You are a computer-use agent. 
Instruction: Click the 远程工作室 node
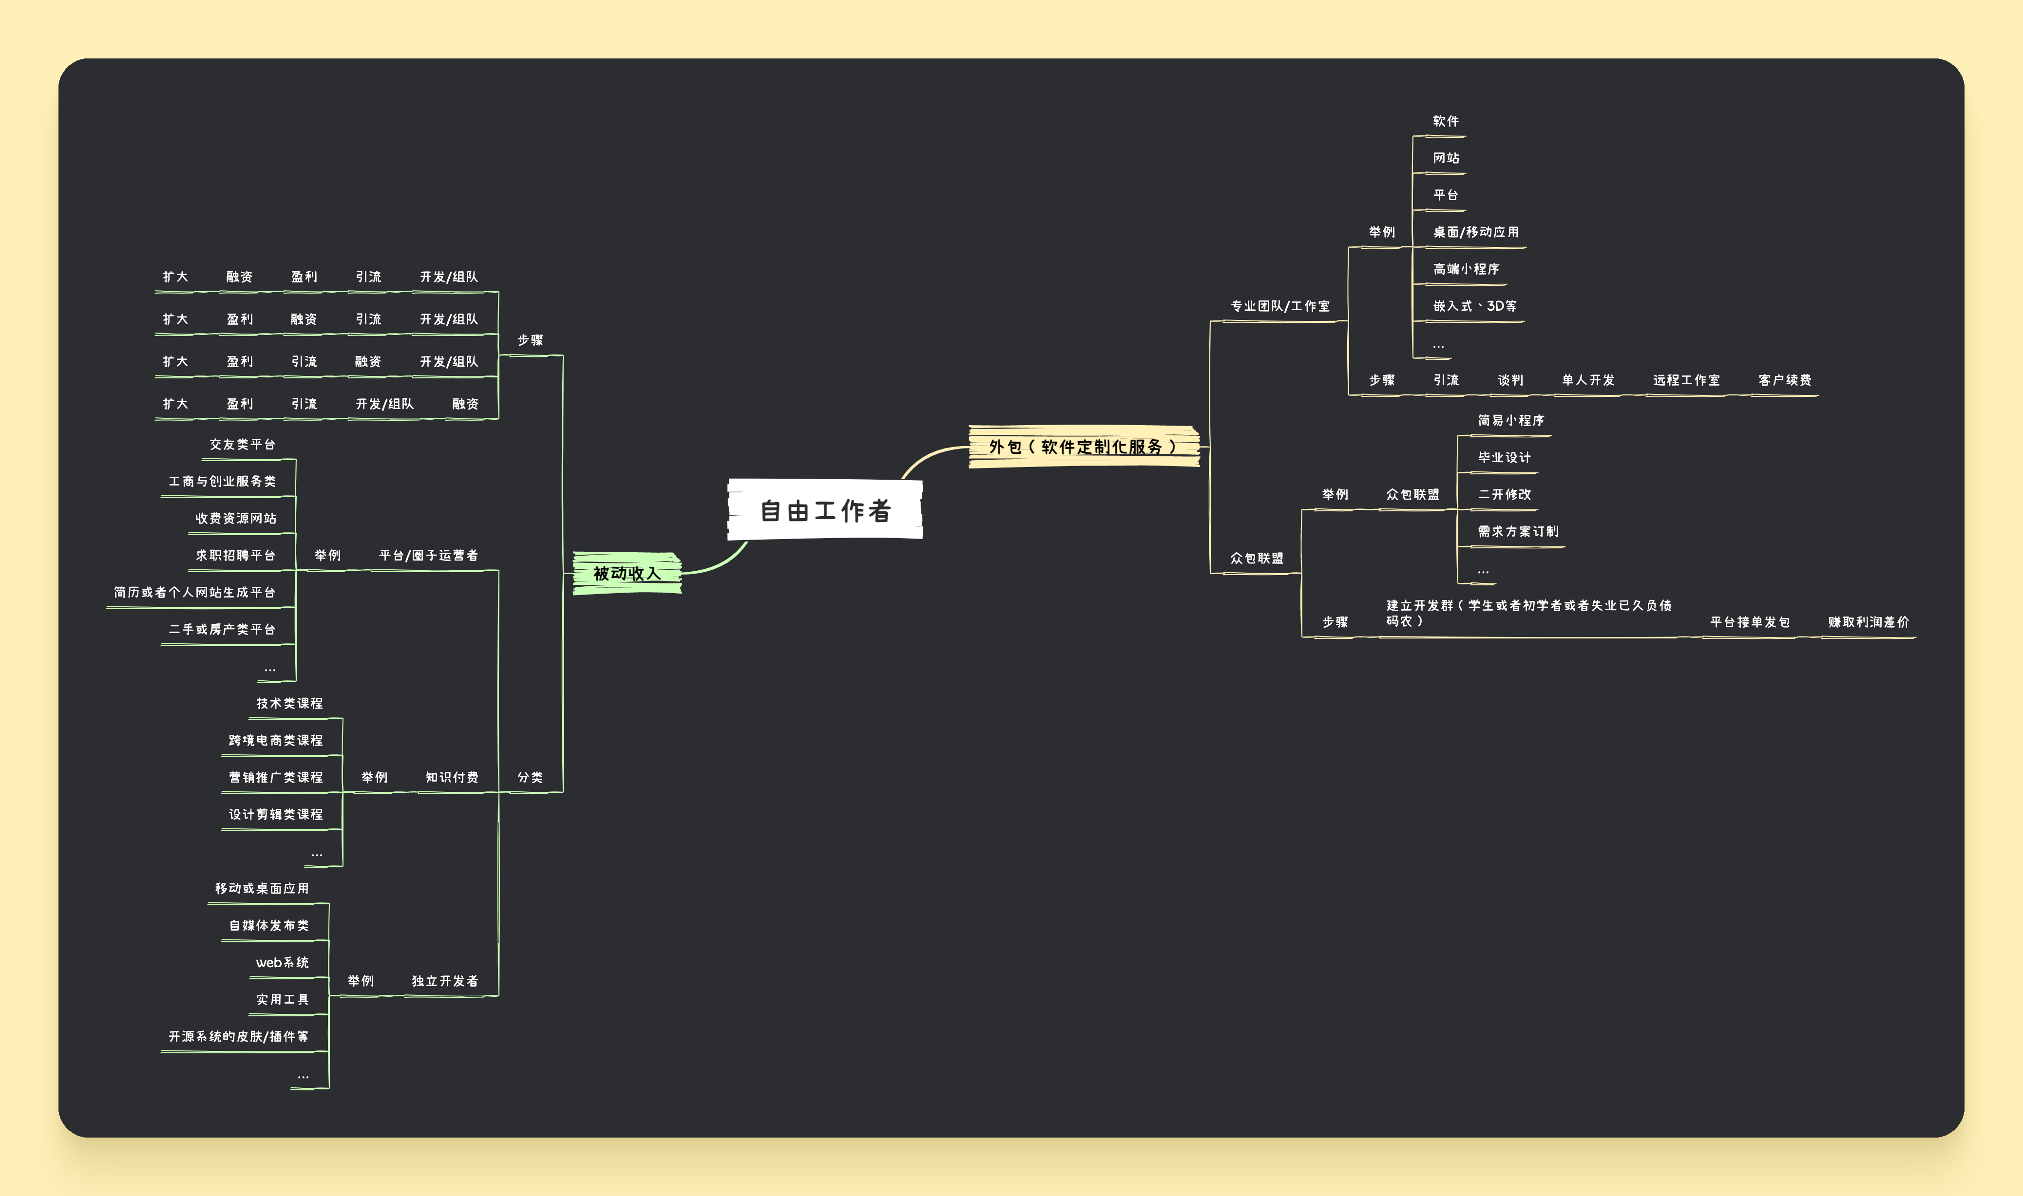click(1686, 379)
